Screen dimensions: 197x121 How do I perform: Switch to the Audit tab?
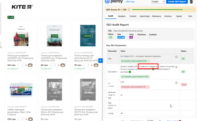(111, 16)
